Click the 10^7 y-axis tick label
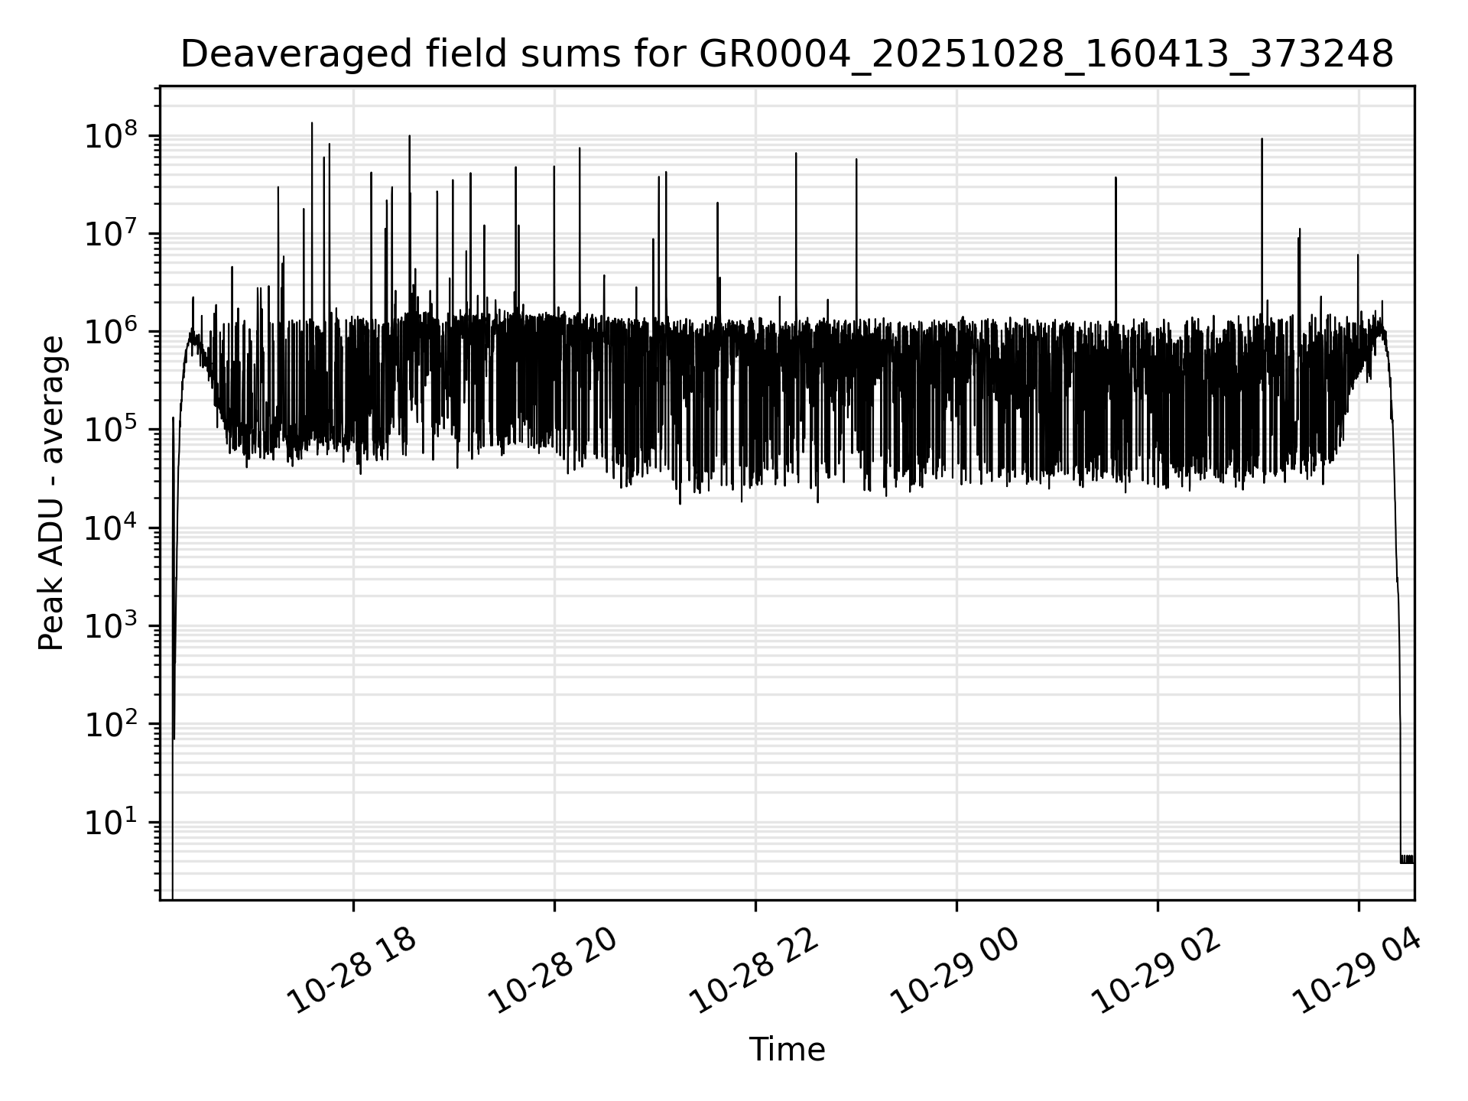The height and width of the screenshot is (1101, 1468). 111,234
